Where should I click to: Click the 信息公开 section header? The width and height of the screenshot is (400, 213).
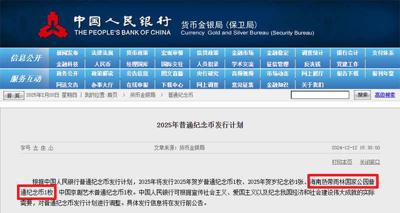[25, 58]
